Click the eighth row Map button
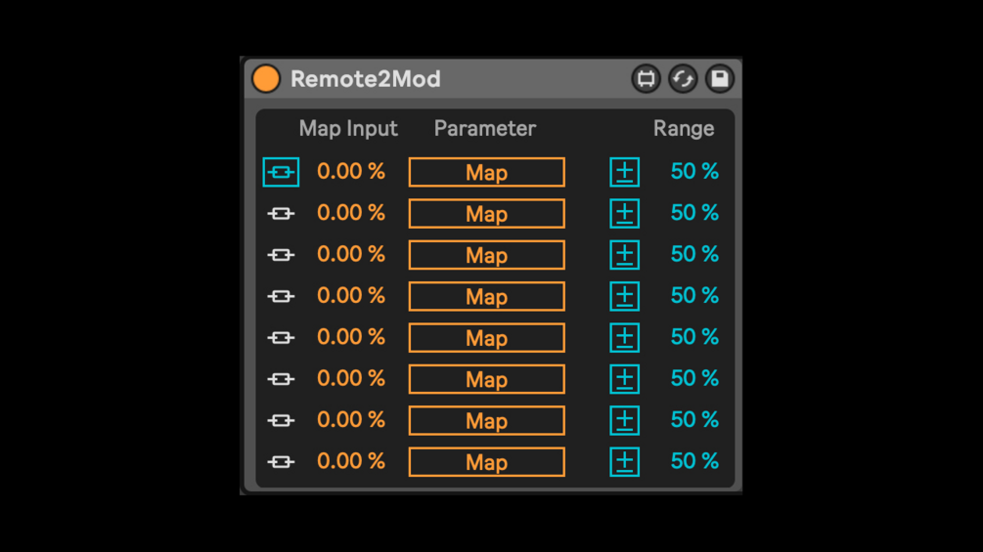Screen dimensions: 983x552 click(486, 462)
